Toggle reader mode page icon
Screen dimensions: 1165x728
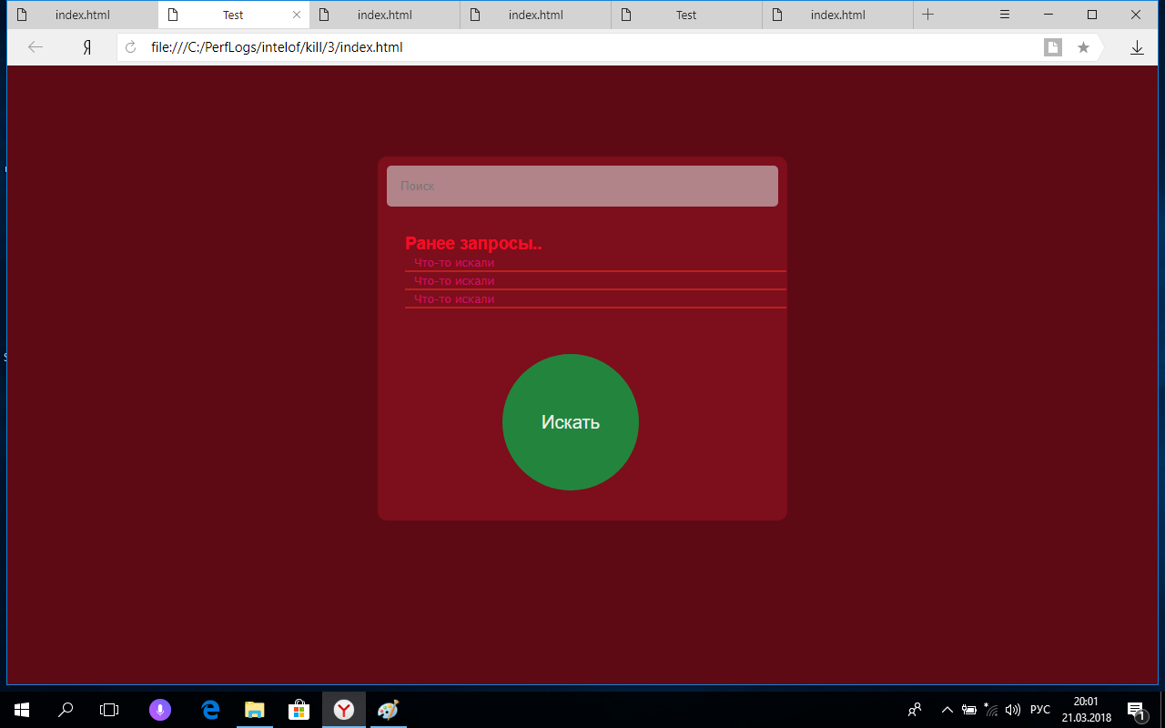pyautogui.click(x=1053, y=47)
